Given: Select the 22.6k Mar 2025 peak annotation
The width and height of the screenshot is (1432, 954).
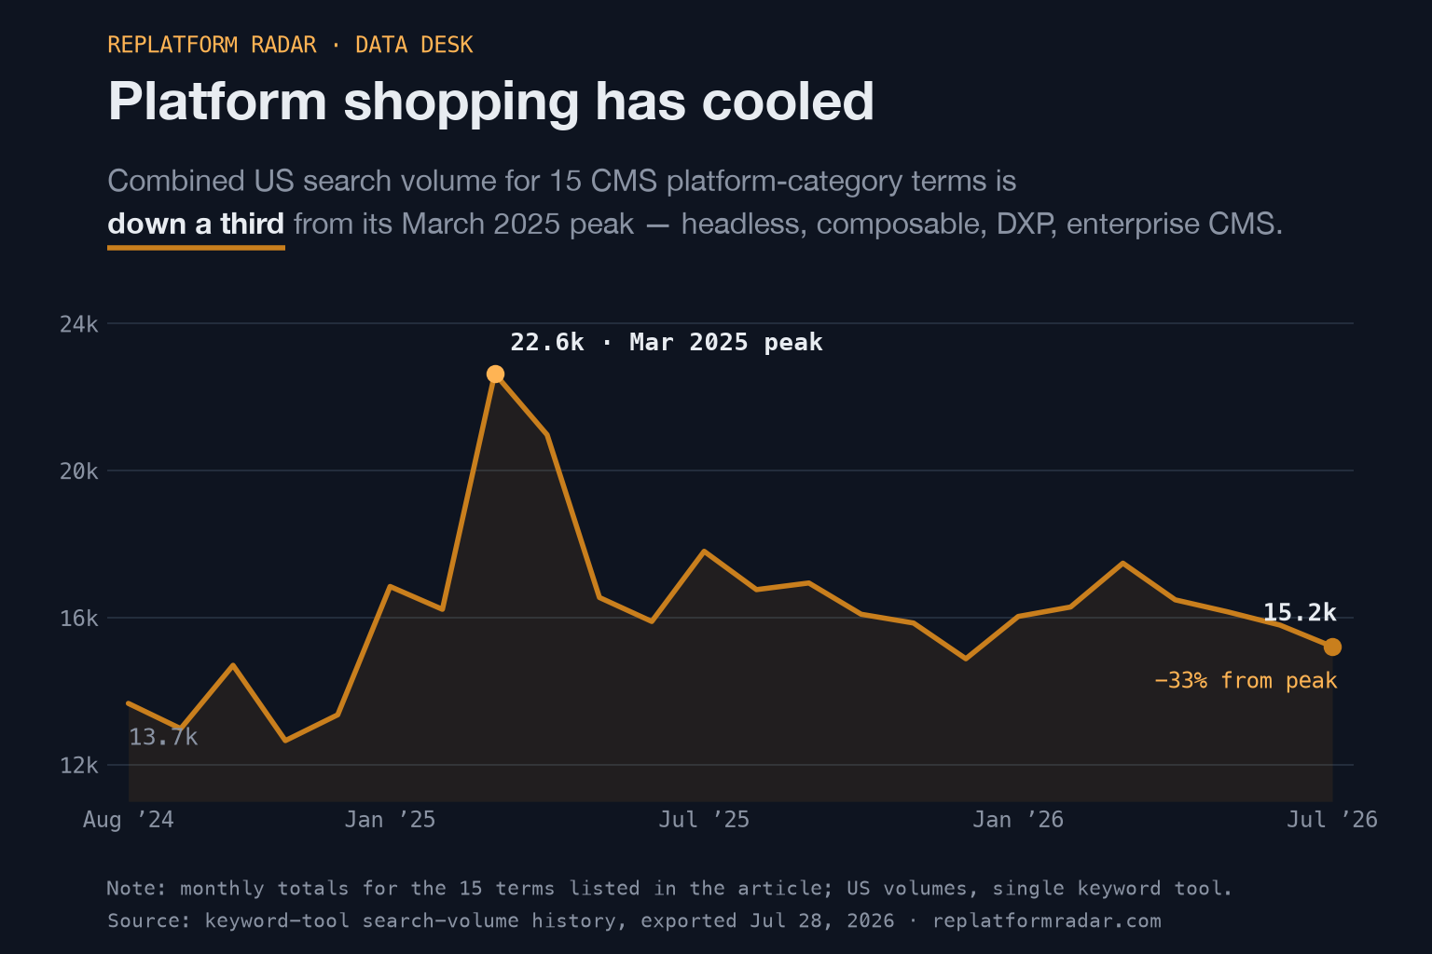Looking at the screenshot, I should point(667,342).
